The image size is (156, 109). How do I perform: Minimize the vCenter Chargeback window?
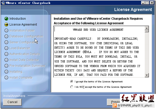tap(143, 3)
